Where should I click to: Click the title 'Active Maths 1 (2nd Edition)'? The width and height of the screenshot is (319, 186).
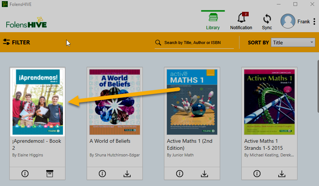[x=189, y=144]
